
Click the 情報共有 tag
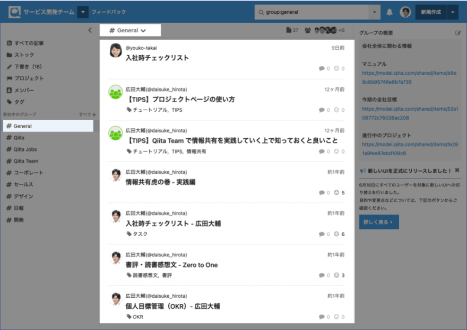pos(196,151)
